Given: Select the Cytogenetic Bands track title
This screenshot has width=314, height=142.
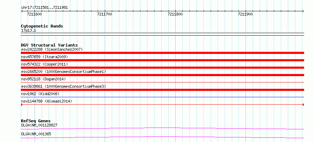Looking at the screenshot, I should point(42,26).
